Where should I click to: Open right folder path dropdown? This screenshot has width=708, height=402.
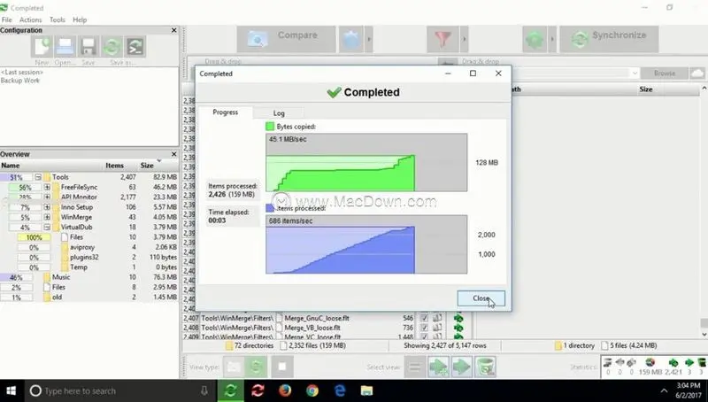[635, 73]
